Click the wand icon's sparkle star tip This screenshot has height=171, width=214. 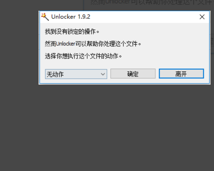(x=43, y=15)
